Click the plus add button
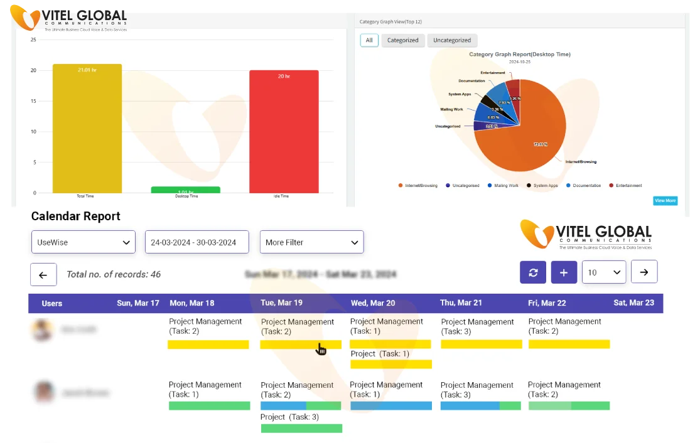Image resolution: width=700 pixels, height=443 pixels. (x=564, y=272)
